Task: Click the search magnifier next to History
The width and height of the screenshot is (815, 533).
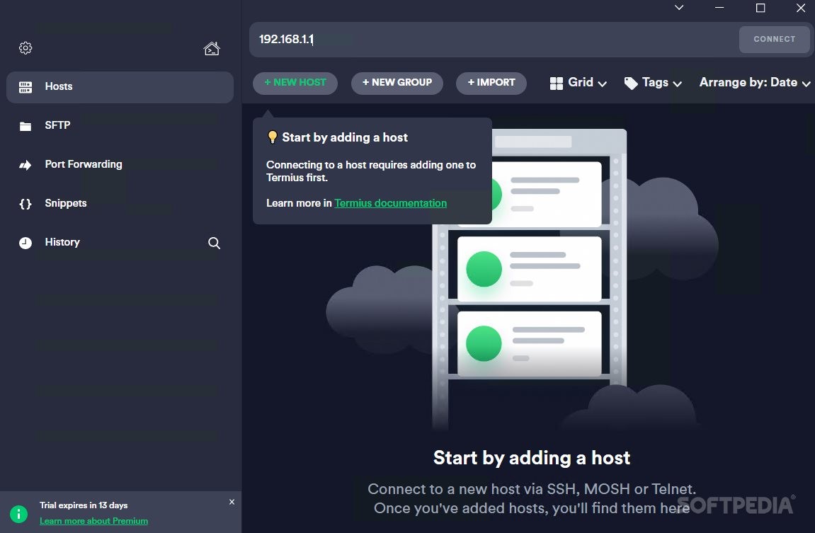Action: click(214, 243)
